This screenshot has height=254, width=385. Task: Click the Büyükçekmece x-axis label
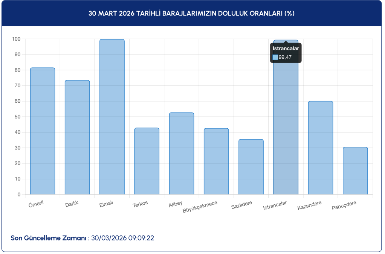[x=200, y=206]
